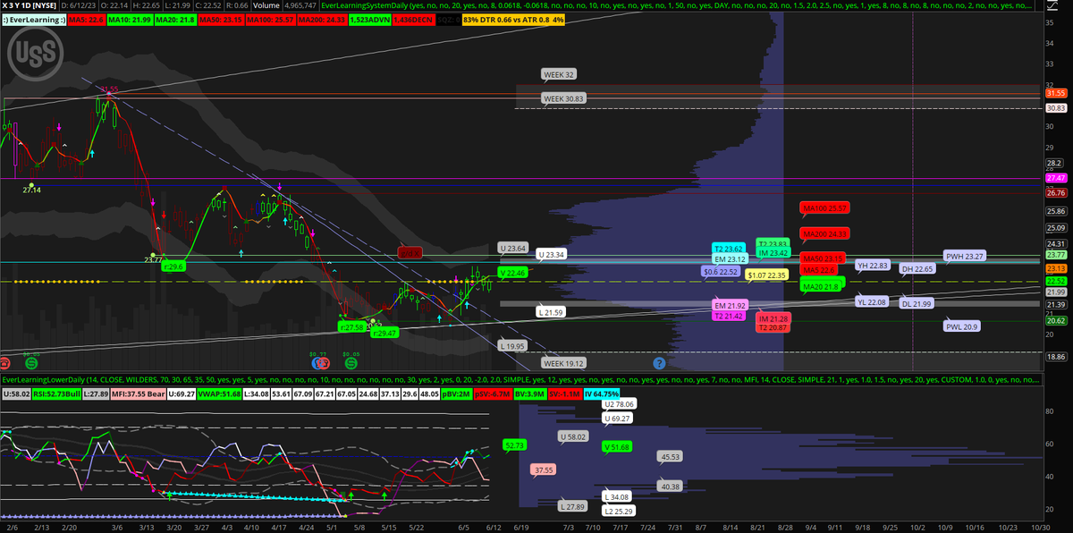Click the green dividend dollar icon near 2/6
This screenshot has width=1073, height=533.
(30, 363)
